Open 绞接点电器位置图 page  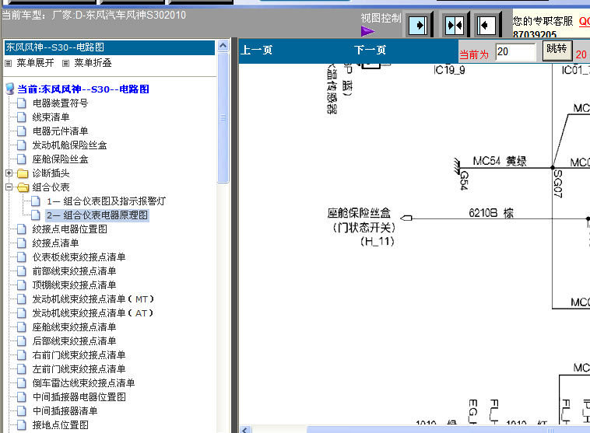[x=69, y=229]
